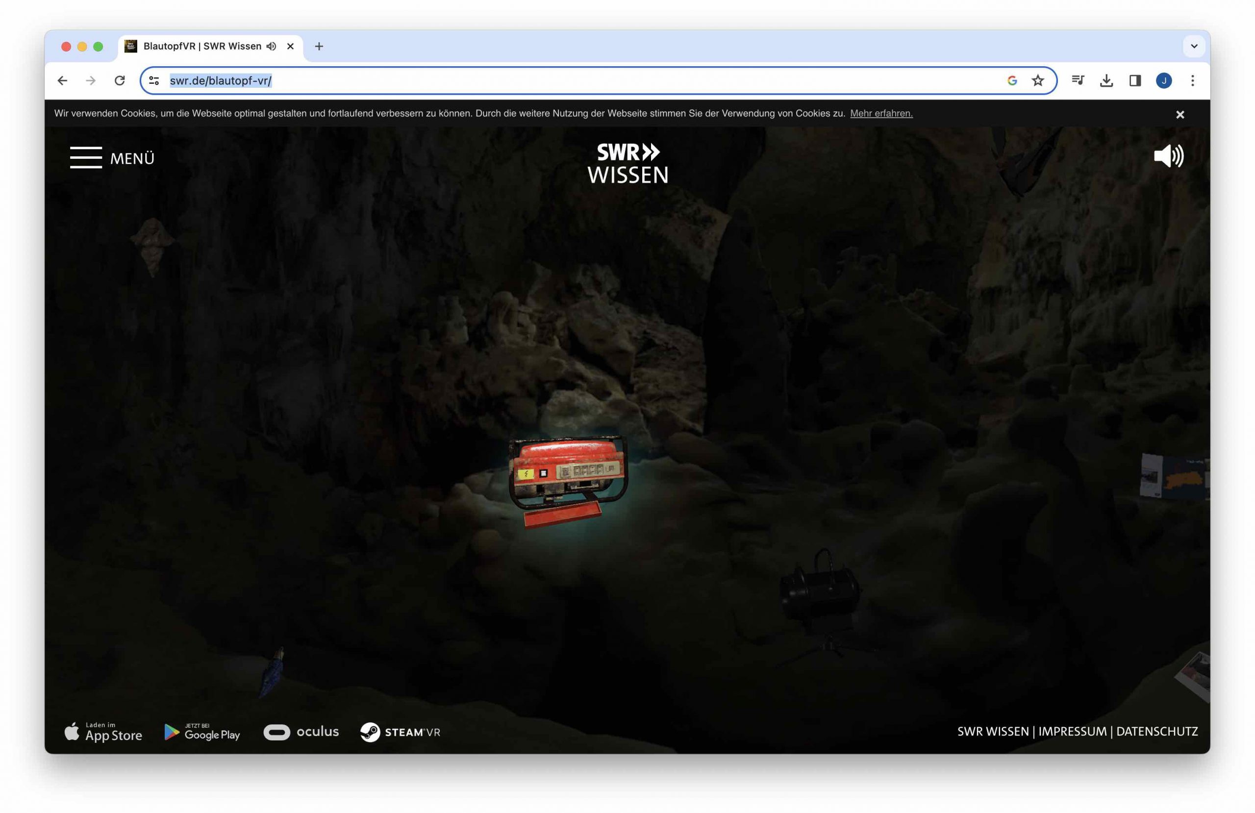Reload the BlautopfVR page
Viewport: 1255px width, 813px height.
[x=120, y=81]
